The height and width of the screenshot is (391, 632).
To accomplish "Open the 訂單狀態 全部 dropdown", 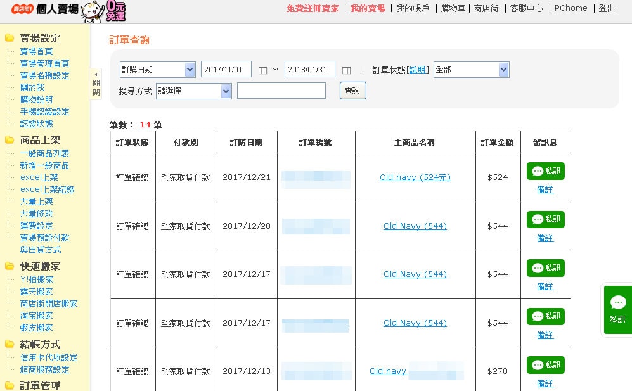I will (471, 70).
